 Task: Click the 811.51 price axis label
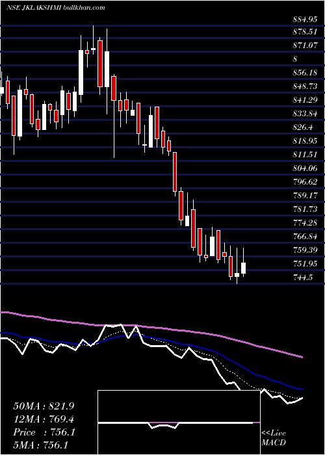pos(305,155)
